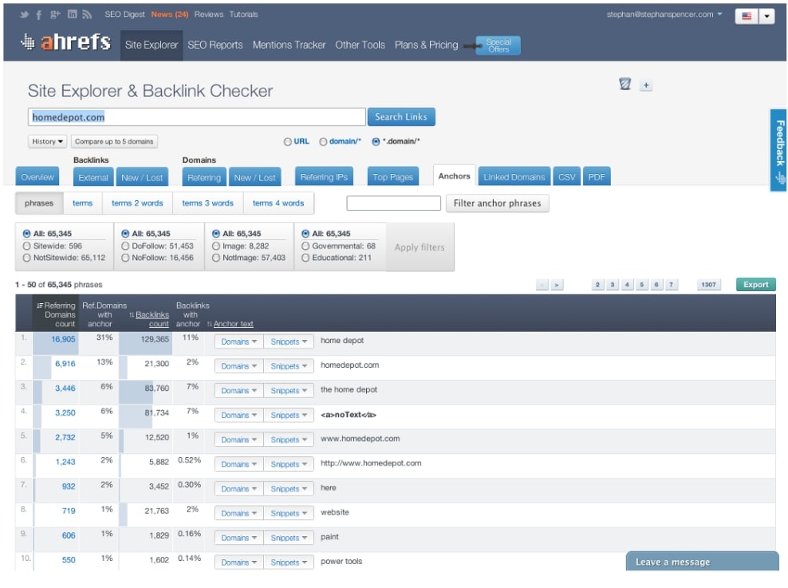Go to previous page arrow
Screen dimensions: 788x588
pyautogui.click(x=542, y=285)
